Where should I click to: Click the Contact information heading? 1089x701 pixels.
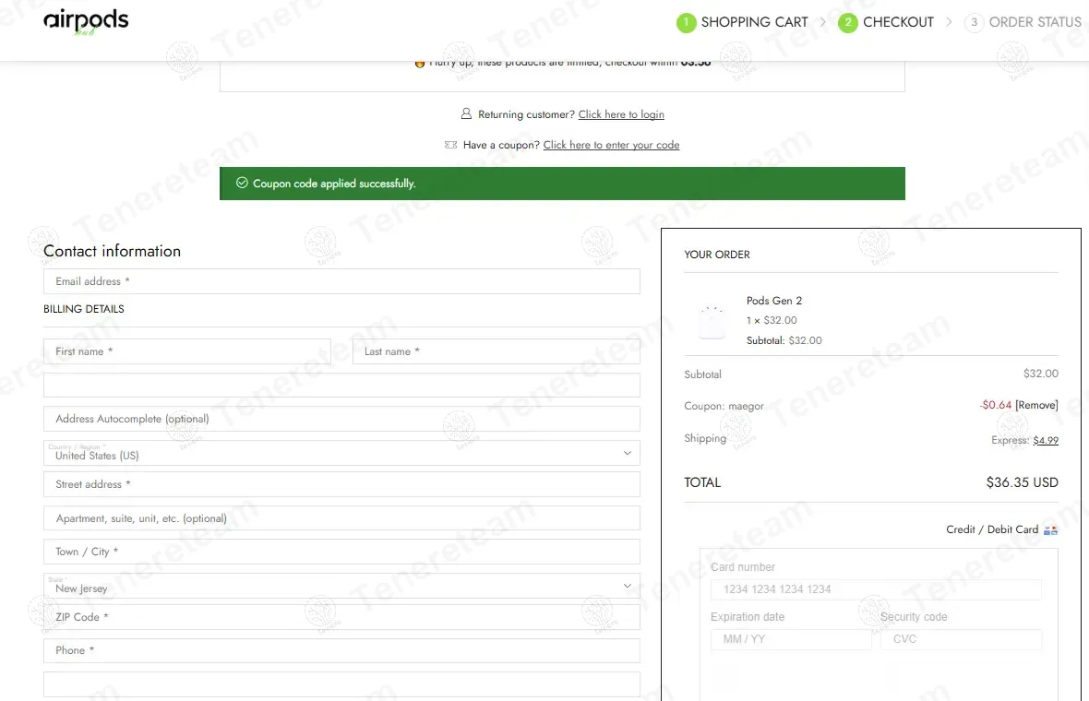coord(112,251)
